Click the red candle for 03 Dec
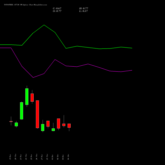Viewport: 165px width, 165px height. [x=64, y=125]
